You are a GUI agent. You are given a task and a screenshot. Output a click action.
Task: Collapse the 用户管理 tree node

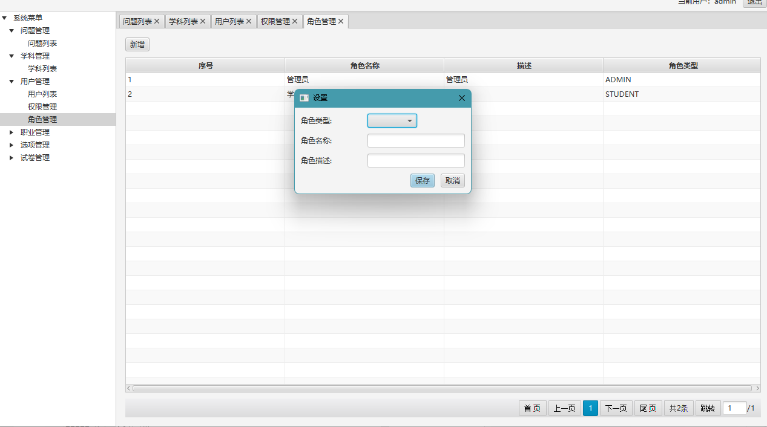click(x=12, y=82)
